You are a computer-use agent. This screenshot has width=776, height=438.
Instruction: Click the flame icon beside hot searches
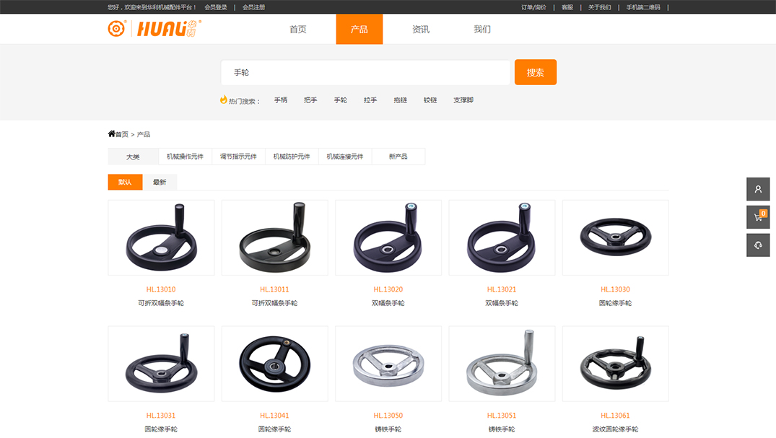(224, 100)
